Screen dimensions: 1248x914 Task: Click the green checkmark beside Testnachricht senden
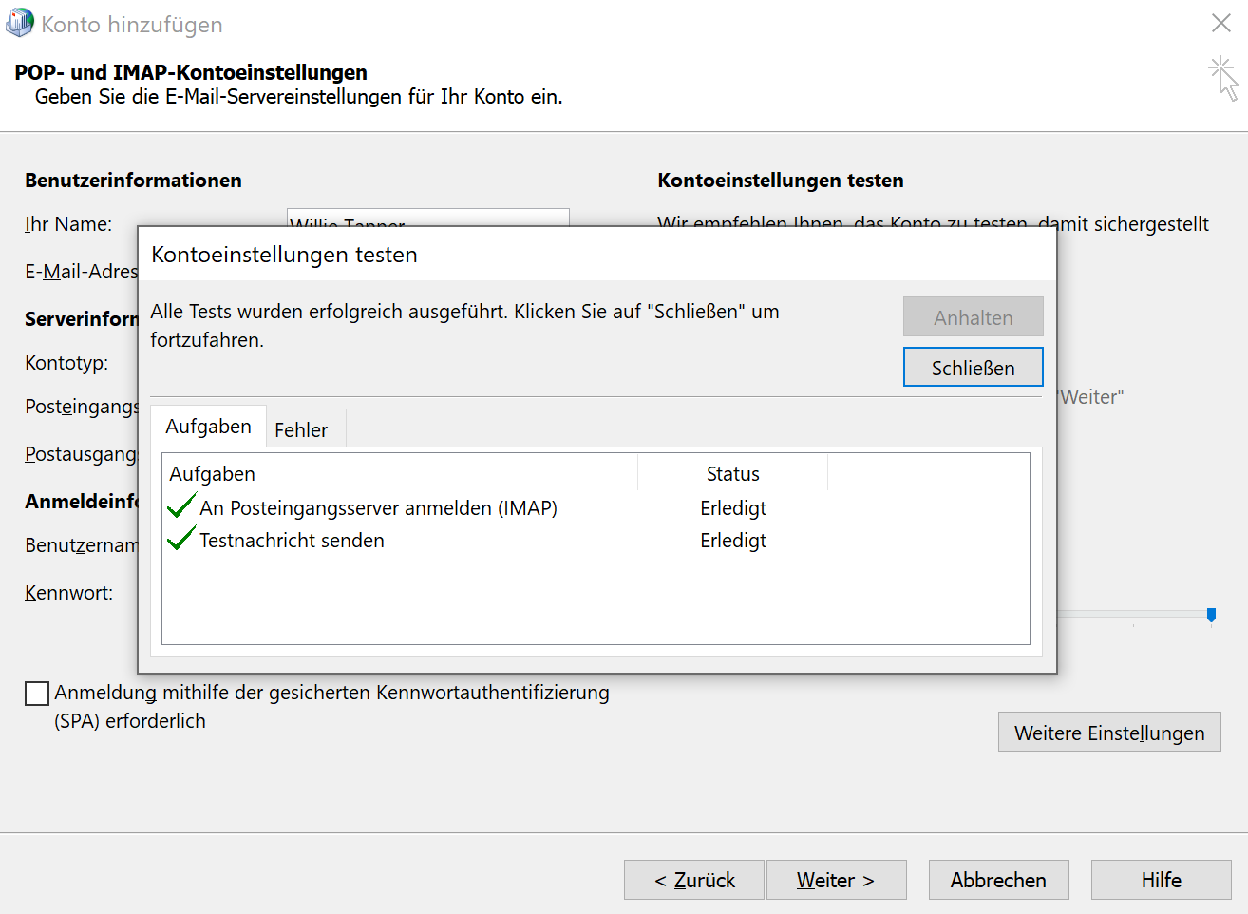180,539
